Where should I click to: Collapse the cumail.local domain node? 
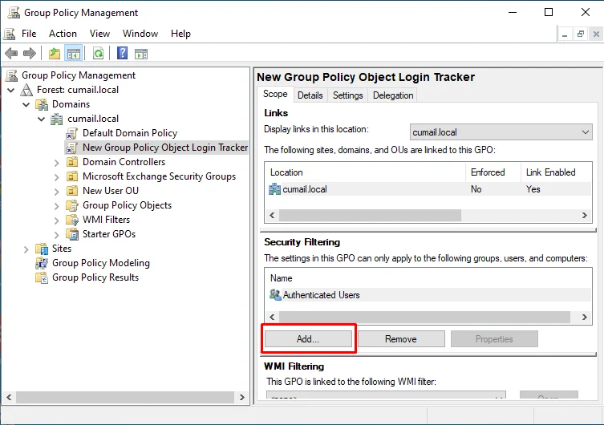[41, 119]
